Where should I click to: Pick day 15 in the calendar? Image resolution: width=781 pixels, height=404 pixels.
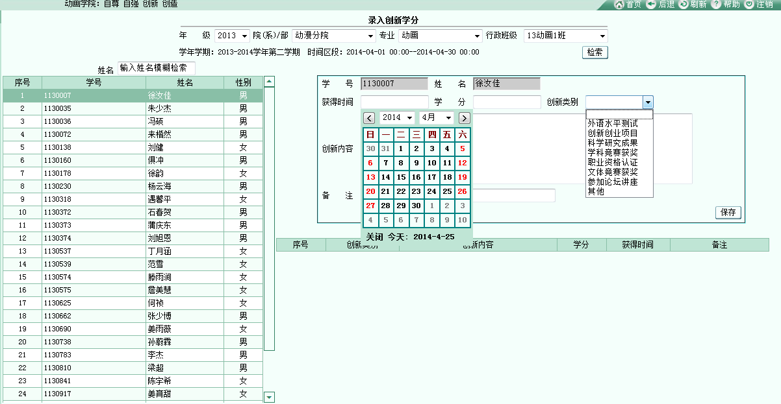(401, 177)
